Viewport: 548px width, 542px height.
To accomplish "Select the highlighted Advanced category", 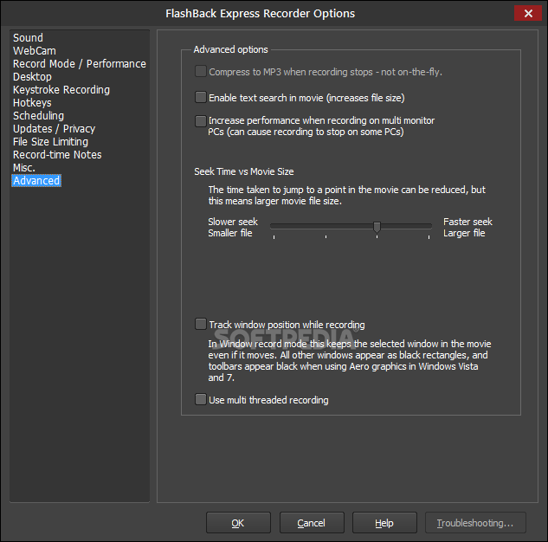I will pos(36,181).
